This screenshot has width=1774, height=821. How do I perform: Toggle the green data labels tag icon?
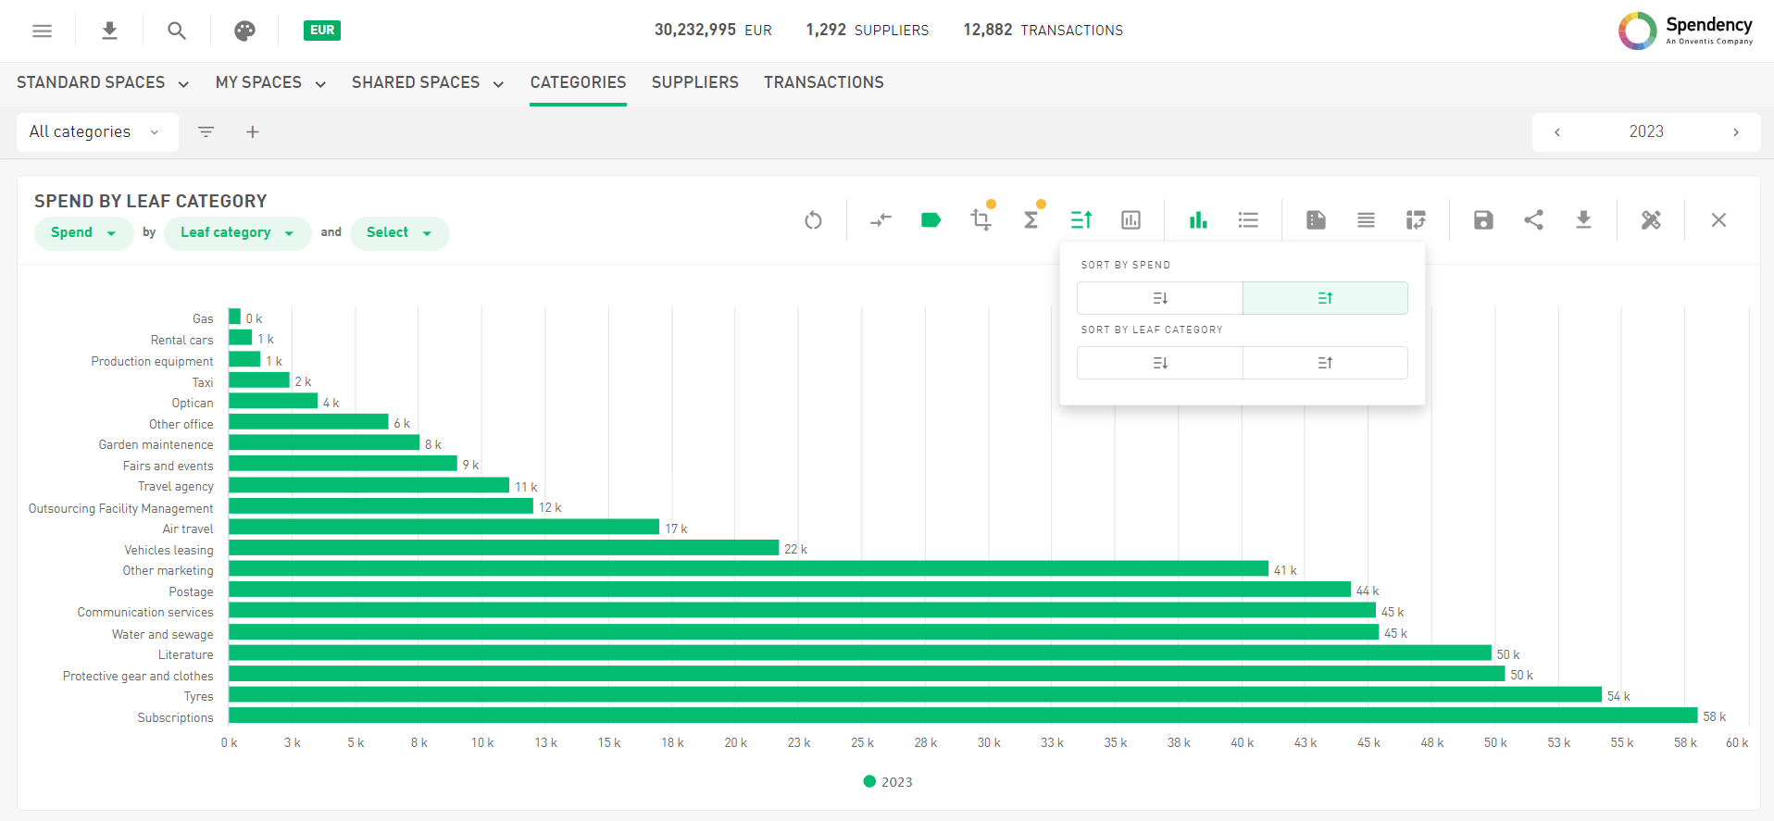[931, 220]
